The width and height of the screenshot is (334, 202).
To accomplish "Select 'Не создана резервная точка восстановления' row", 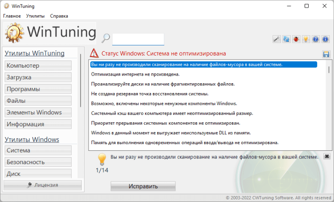I will pyautogui.click(x=204, y=94).
